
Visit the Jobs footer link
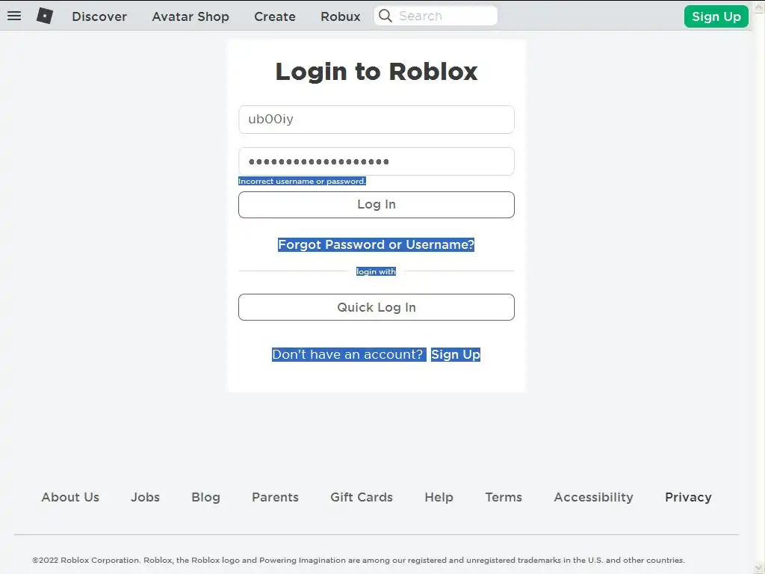point(145,497)
